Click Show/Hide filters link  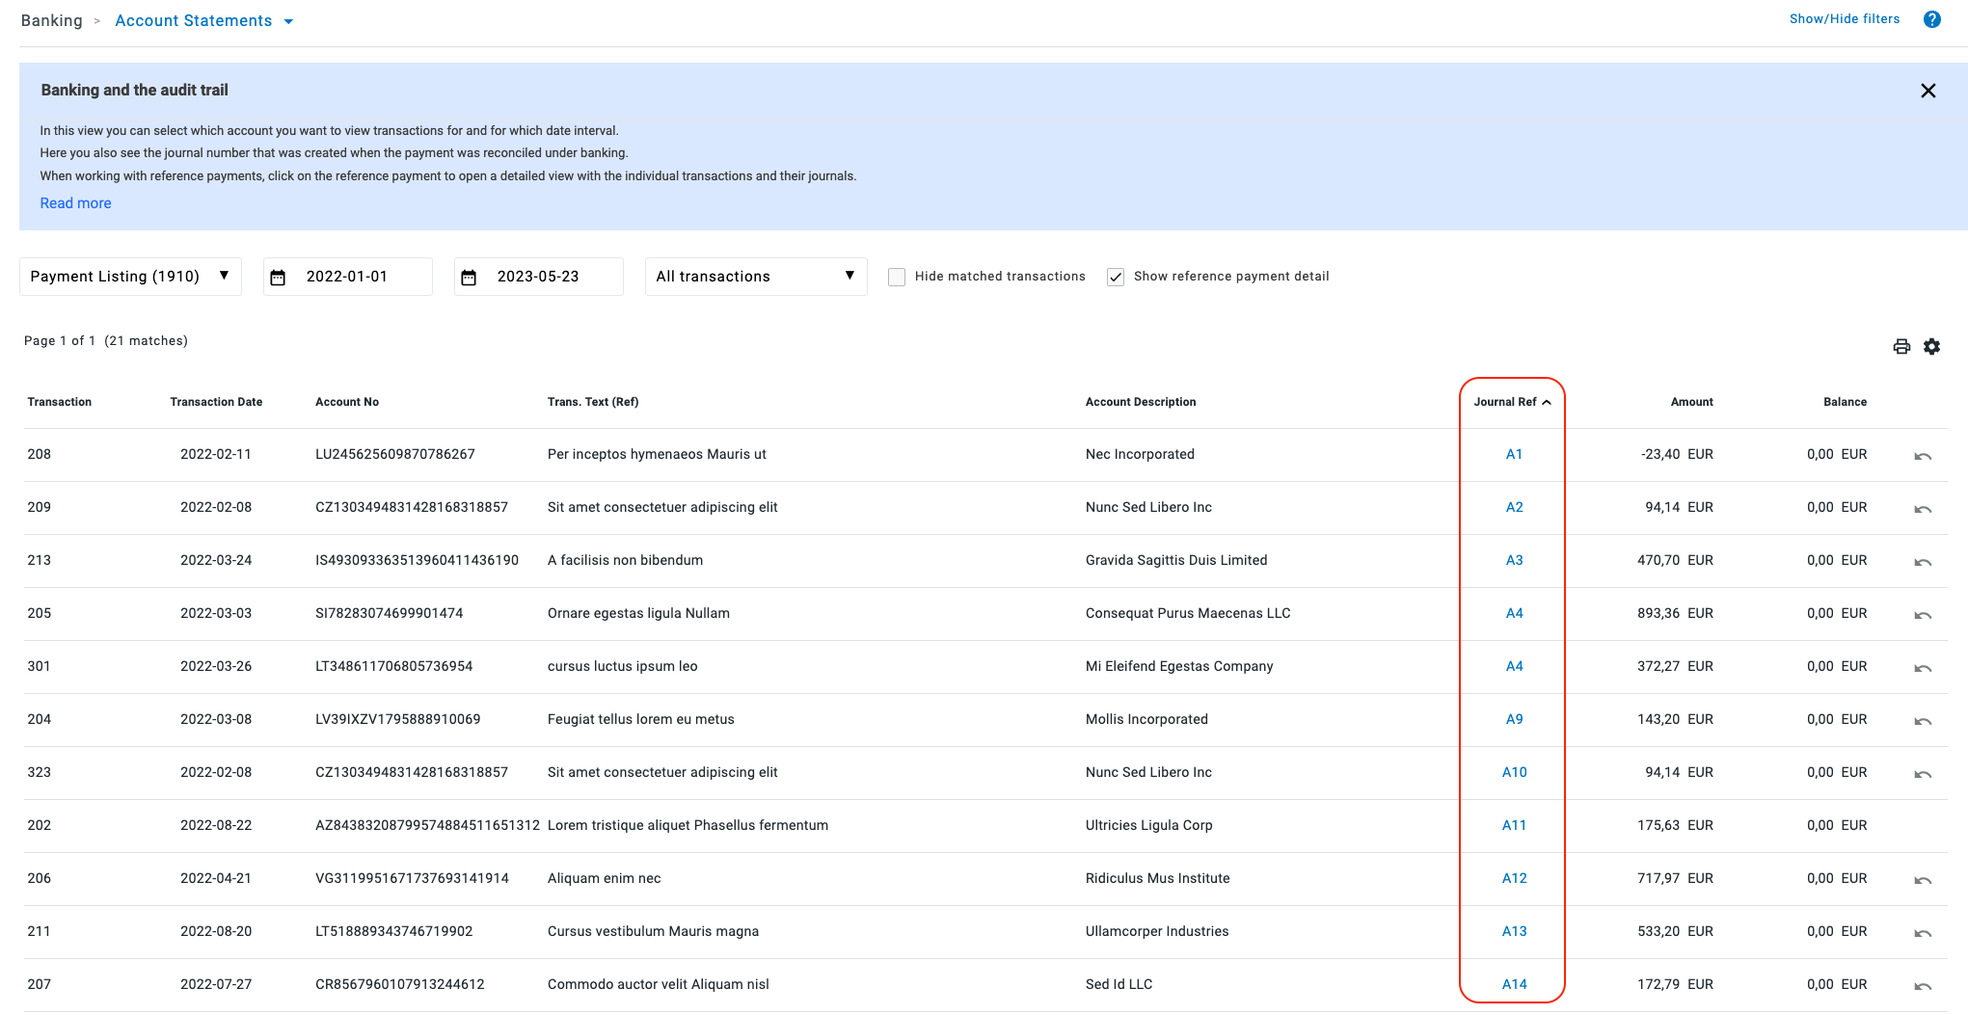1844,18
